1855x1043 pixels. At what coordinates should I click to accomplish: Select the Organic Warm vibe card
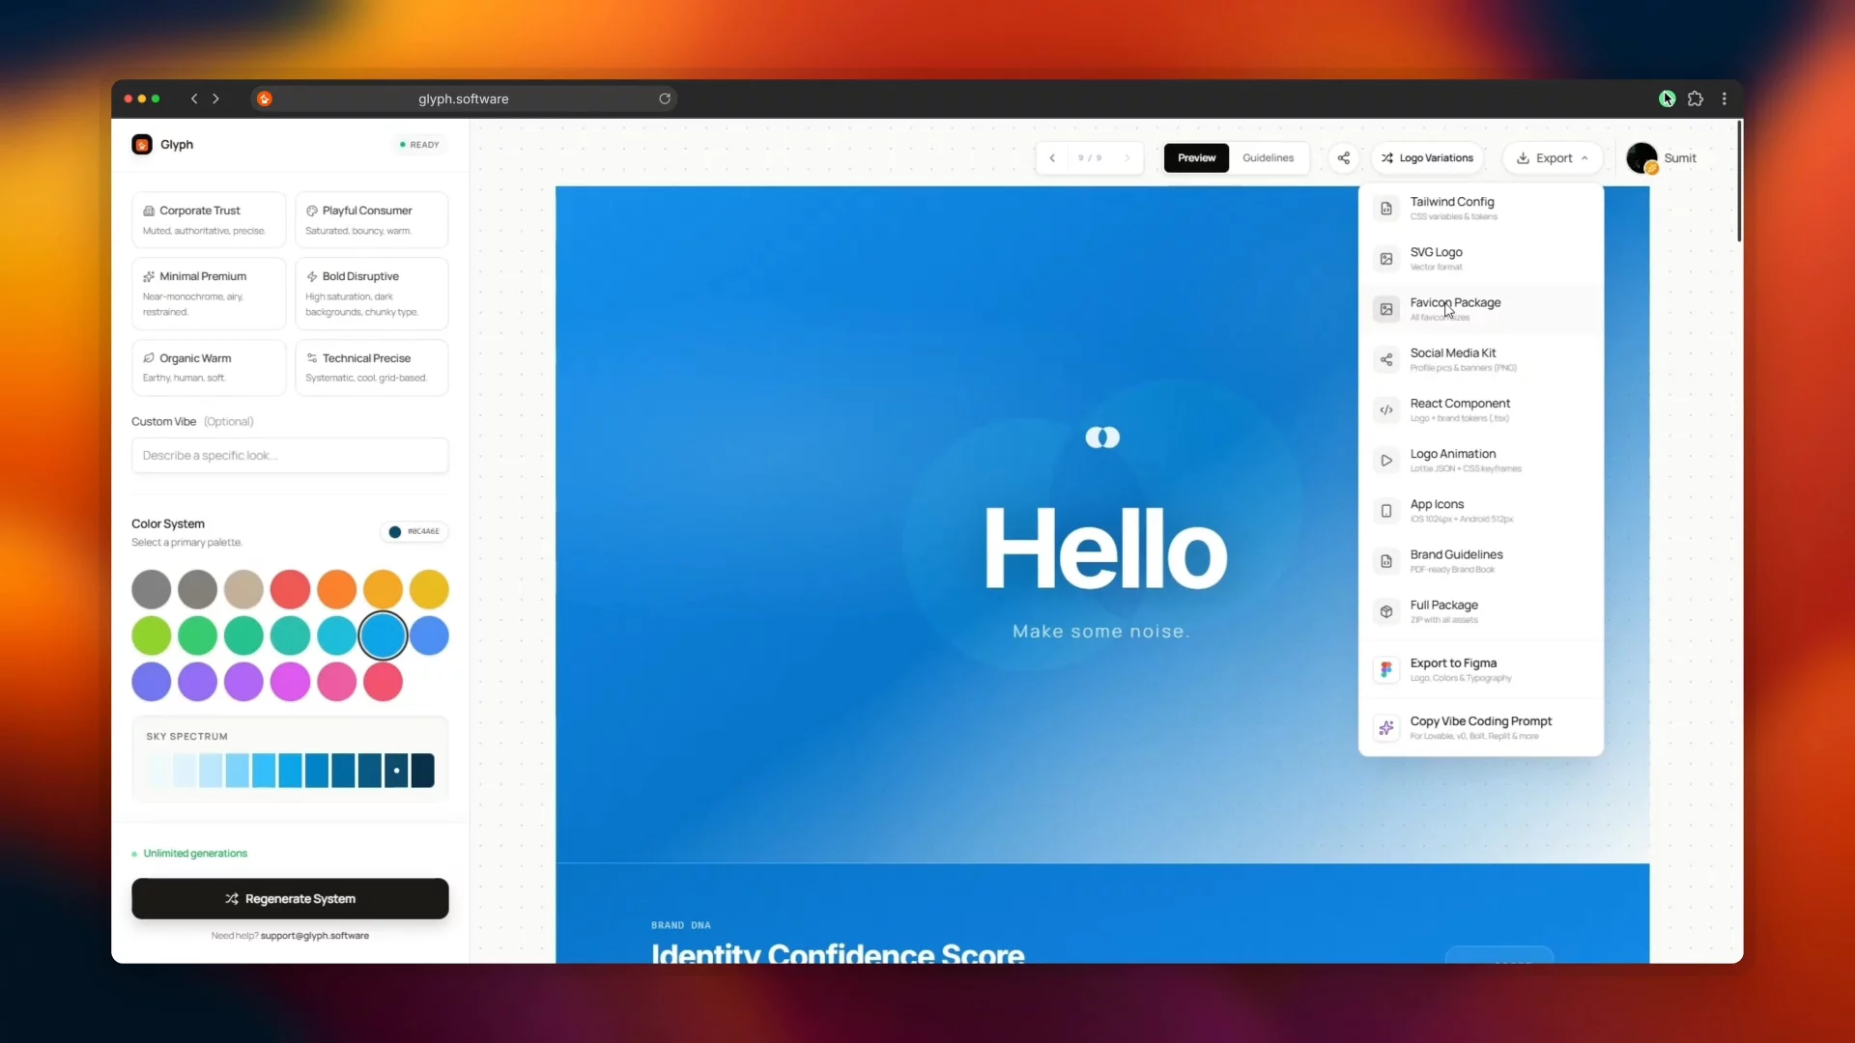click(x=209, y=367)
